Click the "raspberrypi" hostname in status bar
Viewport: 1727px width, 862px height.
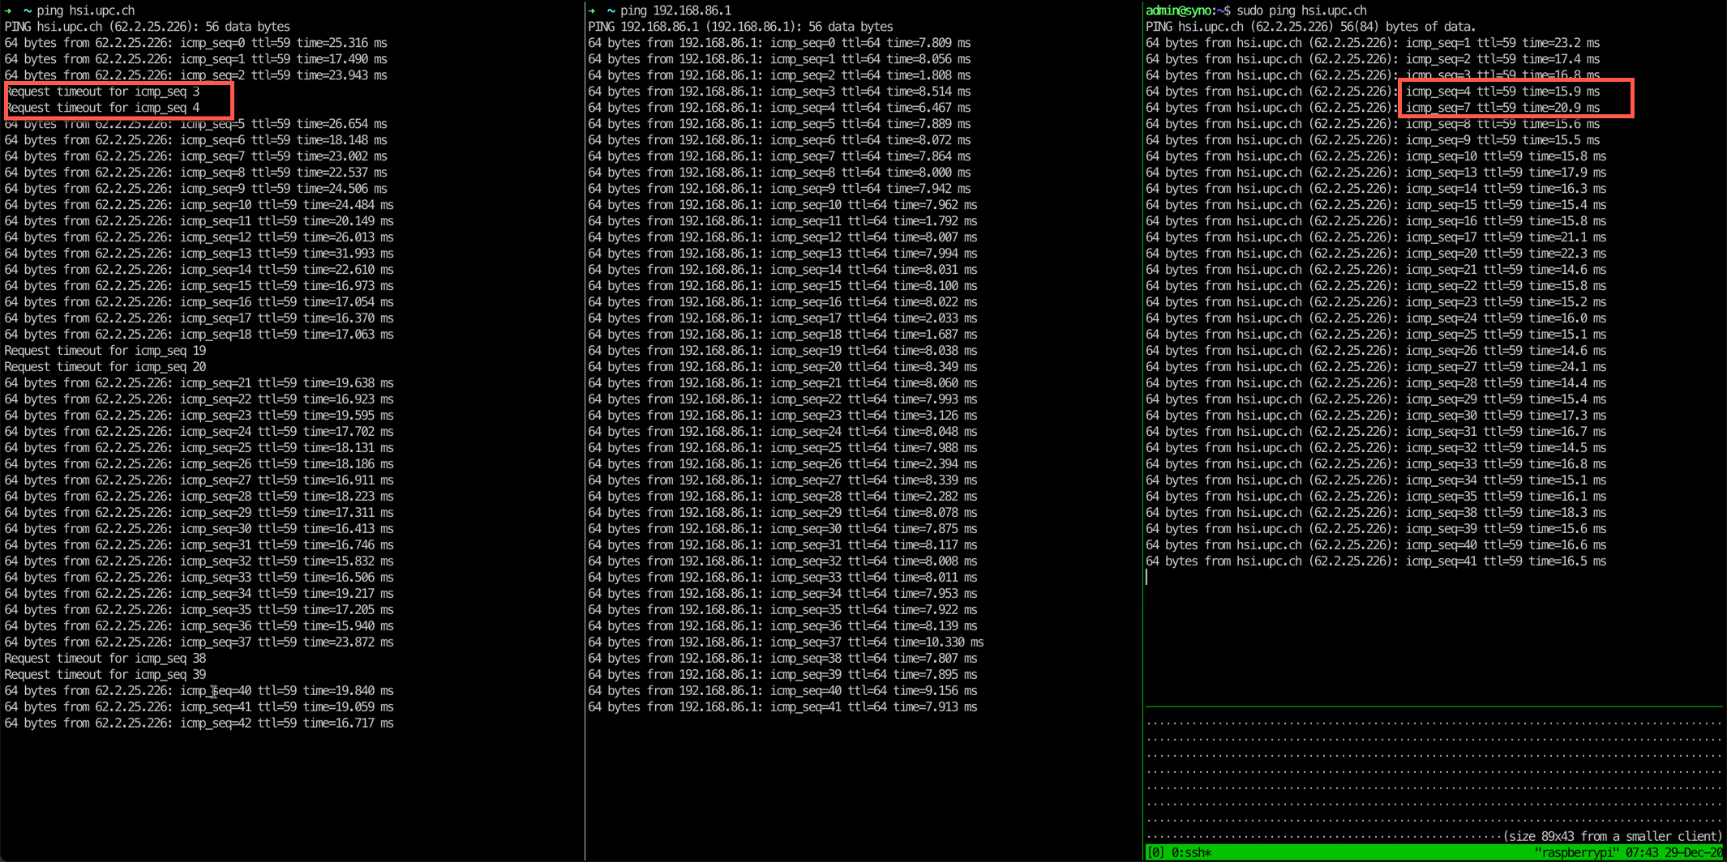(1576, 852)
